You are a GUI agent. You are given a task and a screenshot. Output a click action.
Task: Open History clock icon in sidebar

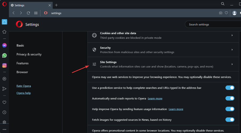coord(4,113)
